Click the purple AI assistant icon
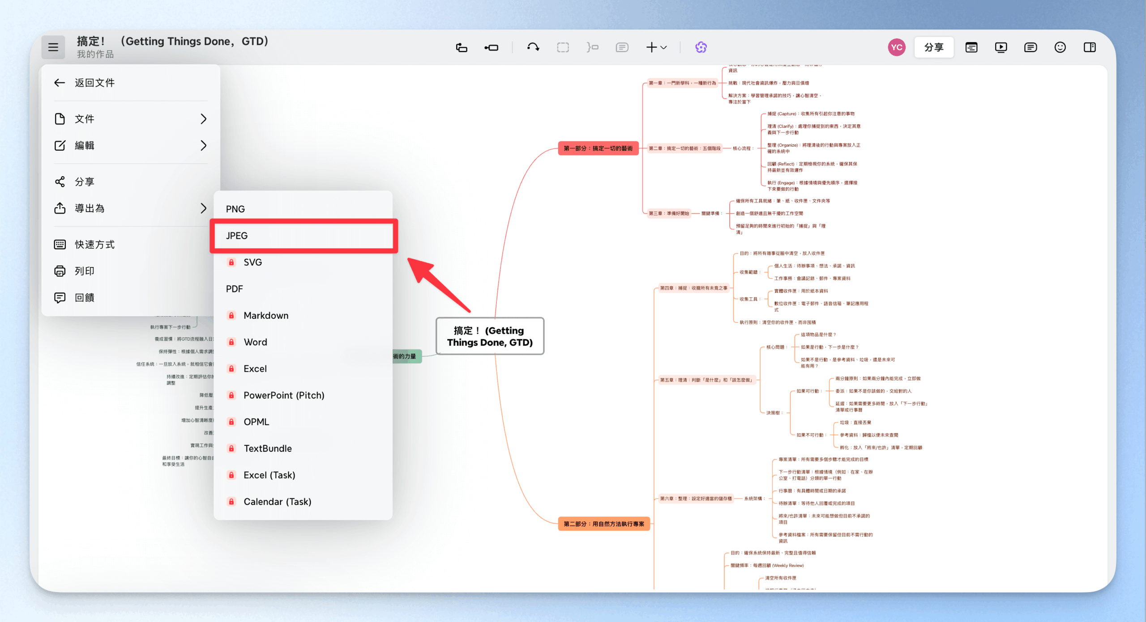The image size is (1146, 622). [701, 47]
